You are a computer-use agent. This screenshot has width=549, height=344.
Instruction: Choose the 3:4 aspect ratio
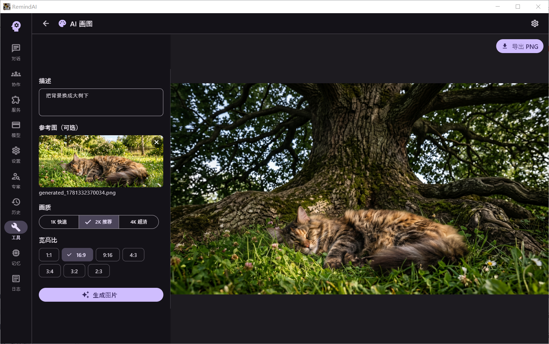coord(50,271)
